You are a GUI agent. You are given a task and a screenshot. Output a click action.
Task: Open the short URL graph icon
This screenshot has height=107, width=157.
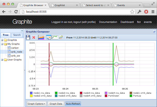[61, 37]
